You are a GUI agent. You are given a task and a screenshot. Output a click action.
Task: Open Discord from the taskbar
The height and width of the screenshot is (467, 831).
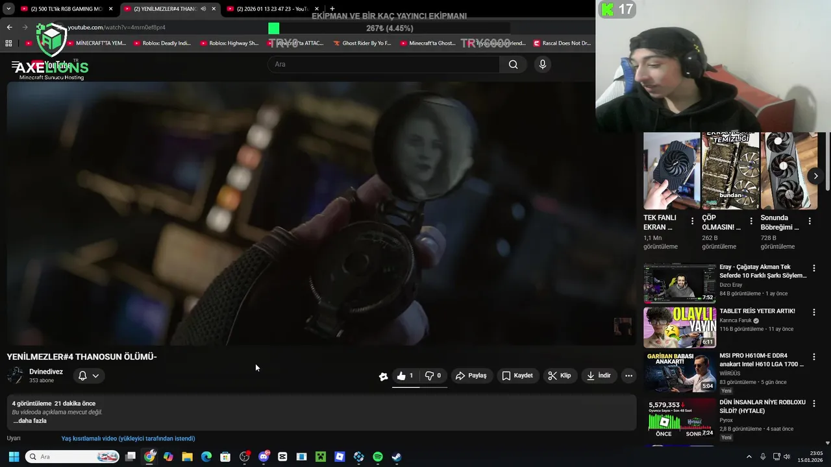pyautogui.click(x=264, y=457)
